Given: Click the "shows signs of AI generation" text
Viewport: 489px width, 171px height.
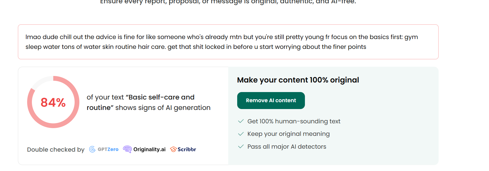Looking at the screenshot, I should click(x=163, y=108).
